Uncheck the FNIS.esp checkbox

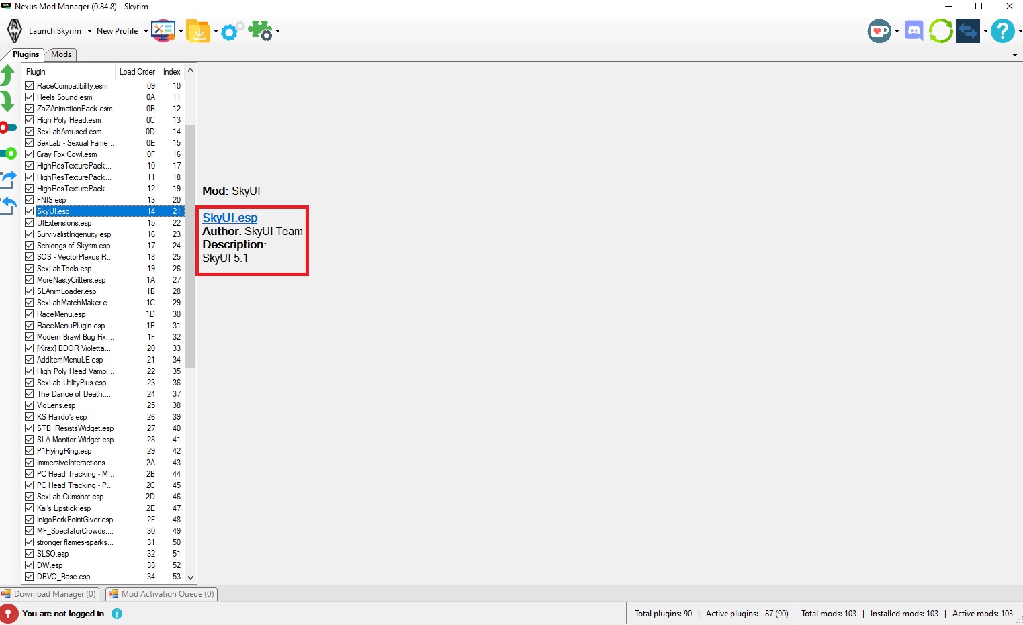30,200
